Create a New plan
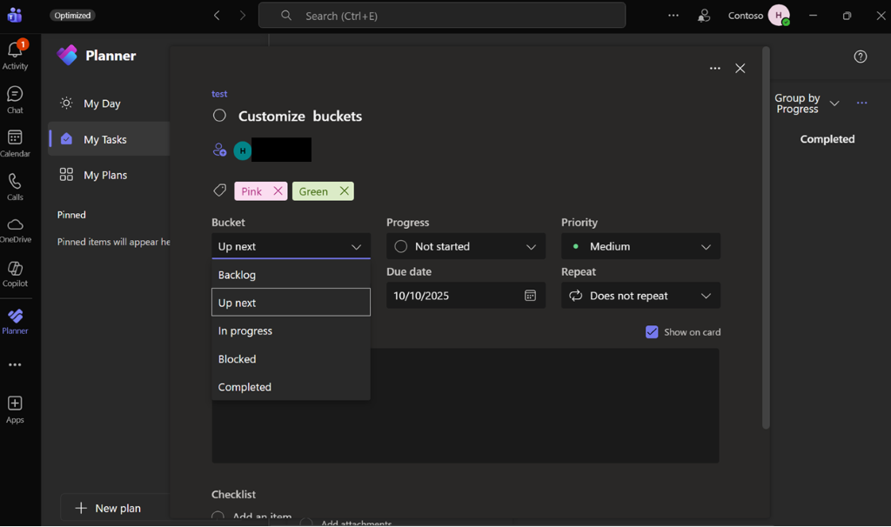The height and width of the screenshot is (527, 891). (x=116, y=508)
